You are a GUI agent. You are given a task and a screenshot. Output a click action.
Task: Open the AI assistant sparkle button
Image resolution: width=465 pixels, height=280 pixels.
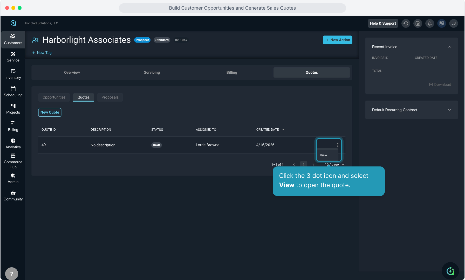click(x=450, y=271)
